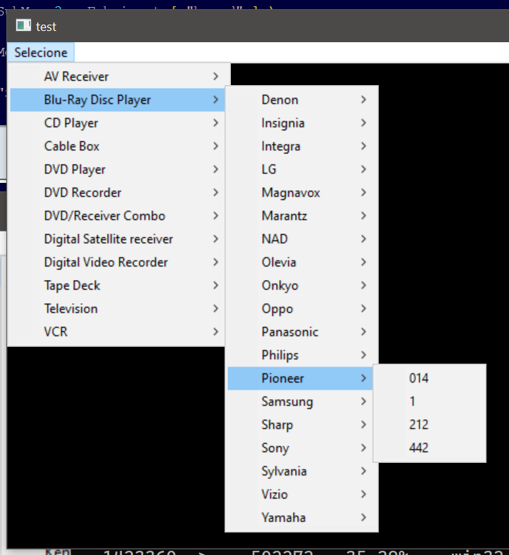Viewport: 509px width, 555px height.
Task: Pick Pioneer code 014
Action: click(x=429, y=378)
